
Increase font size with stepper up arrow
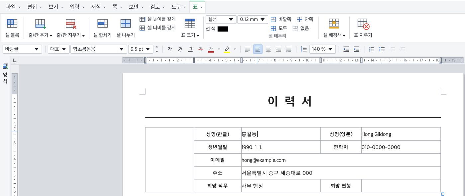tap(157, 47)
